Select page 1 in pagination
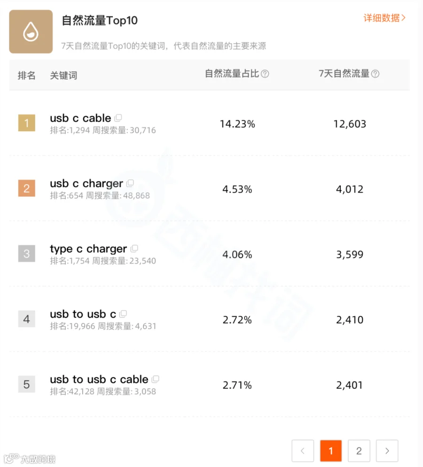 coord(331,451)
